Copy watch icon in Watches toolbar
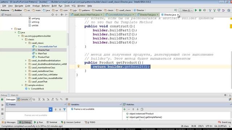This screenshot has width=232, height=130. click(142, 109)
